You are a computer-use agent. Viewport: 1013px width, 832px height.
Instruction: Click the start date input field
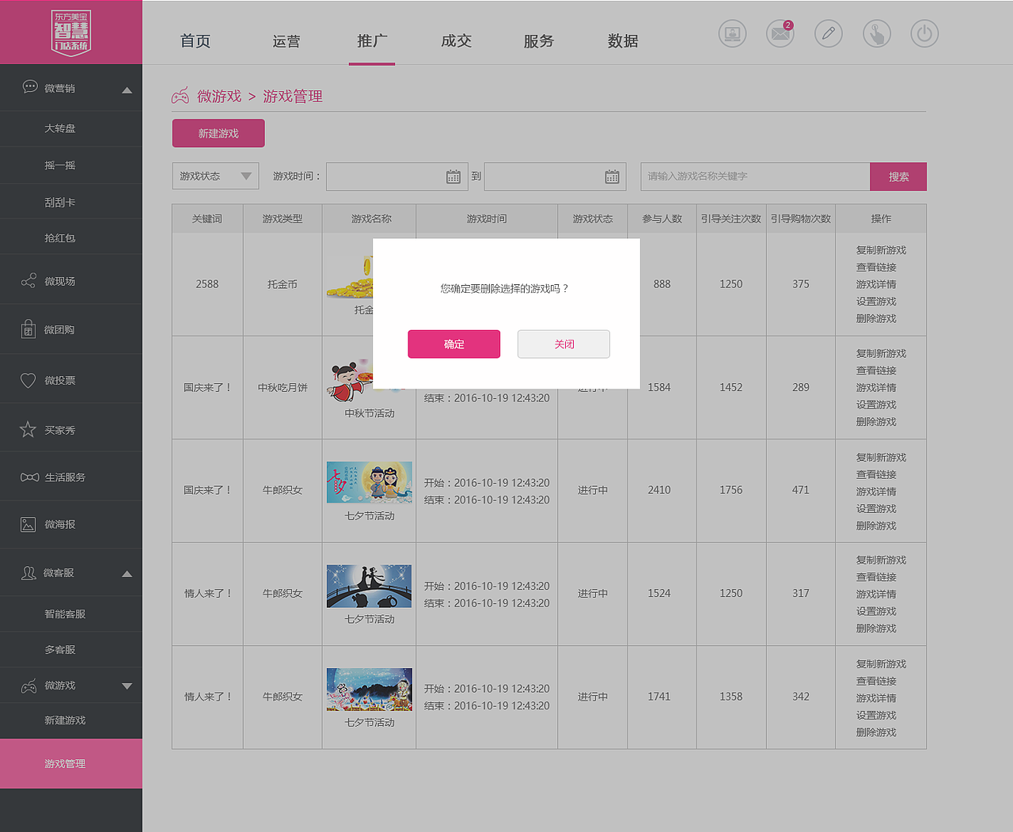click(x=397, y=177)
